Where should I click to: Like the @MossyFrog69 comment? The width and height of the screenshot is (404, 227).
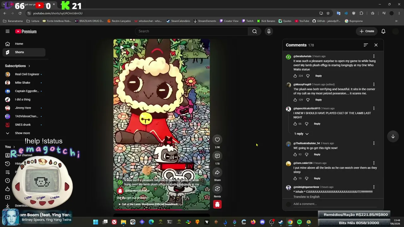(295, 100)
